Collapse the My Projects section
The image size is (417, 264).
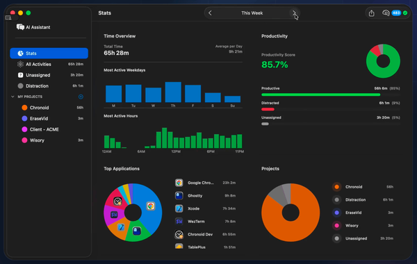click(13, 97)
